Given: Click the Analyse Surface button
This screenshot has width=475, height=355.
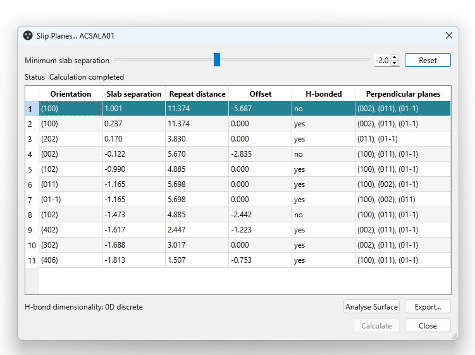Looking at the screenshot, I should [x=371, y=307].
